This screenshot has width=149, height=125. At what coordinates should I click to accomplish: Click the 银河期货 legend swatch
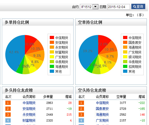125,57
